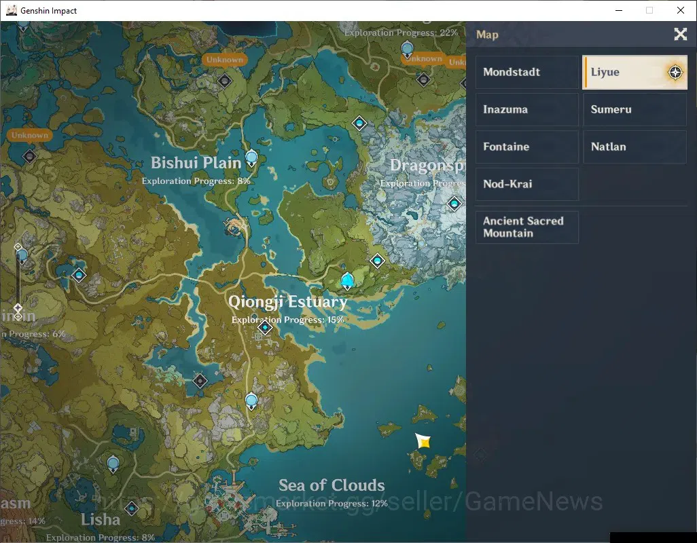Click the locked domain southwest of Qiongji Estuary
This screenshot has height=543, width=697.
tap(200, 381)
